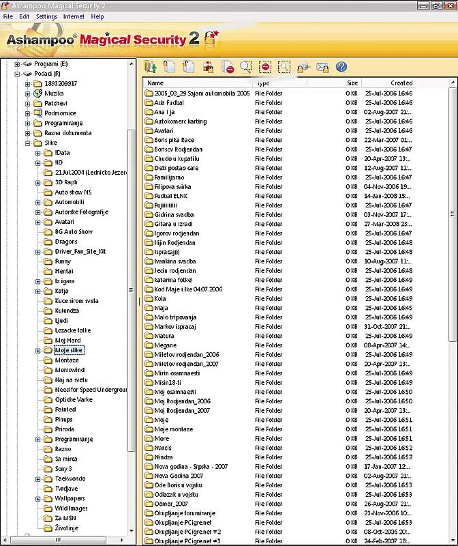Click the CD with padlock toolbar icon

(303, 66)
